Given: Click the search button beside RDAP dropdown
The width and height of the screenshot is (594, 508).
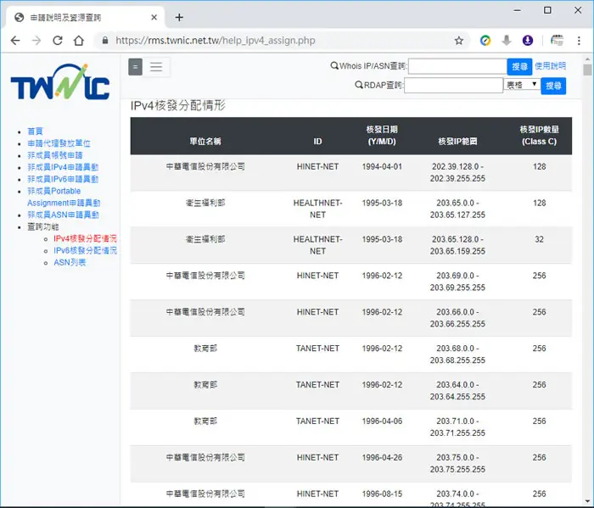Looking at the screenshot, I should [x=553, y=86].
